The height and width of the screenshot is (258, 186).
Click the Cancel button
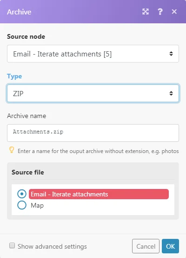pyautogui.click(x=146, y=246)
